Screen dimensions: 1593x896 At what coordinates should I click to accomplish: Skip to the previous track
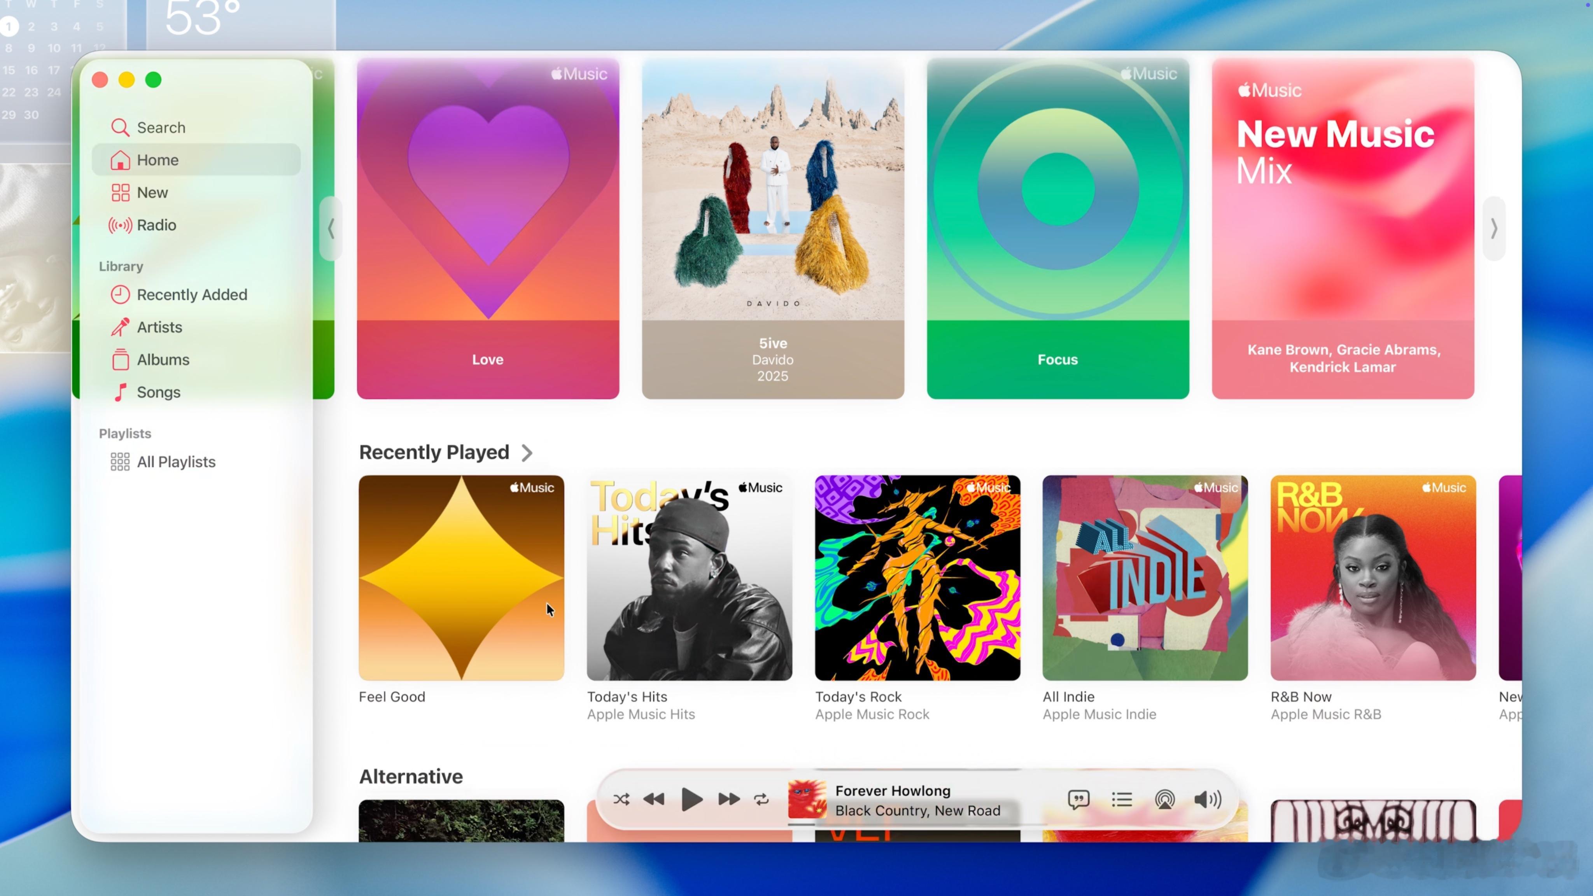tap(654, 800)
